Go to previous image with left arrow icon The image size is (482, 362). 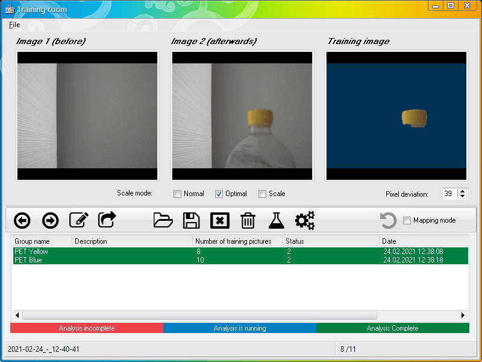point(22,221)
